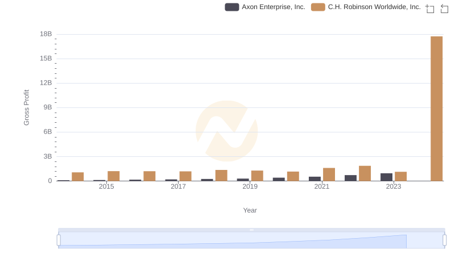The height and width of the screenshot is (262, 455).
Task: Click the C.H. Robinson bar for 2021
Action: 329,174
